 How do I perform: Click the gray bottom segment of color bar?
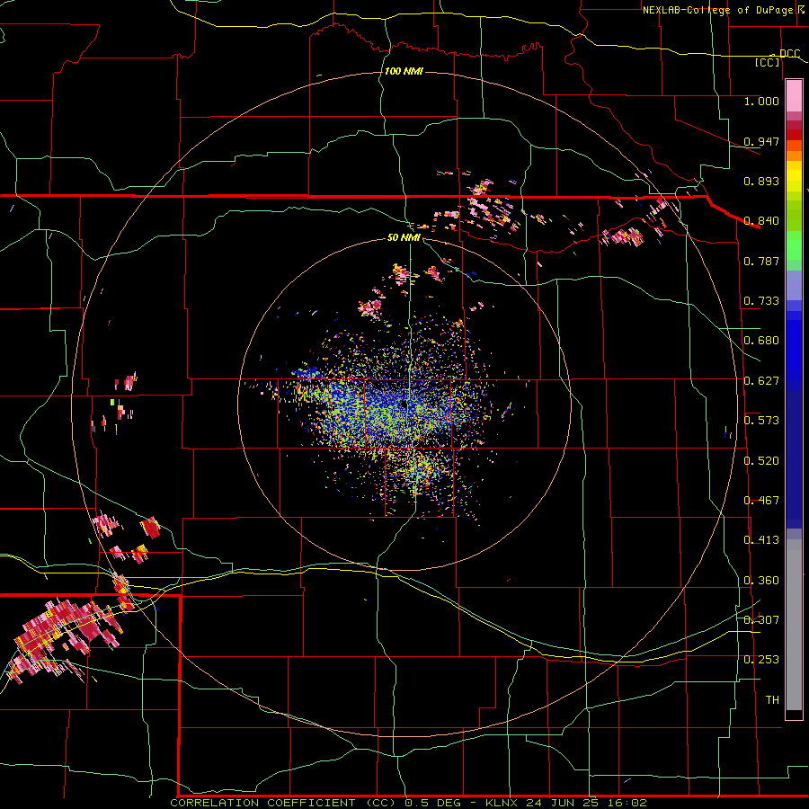794,625
